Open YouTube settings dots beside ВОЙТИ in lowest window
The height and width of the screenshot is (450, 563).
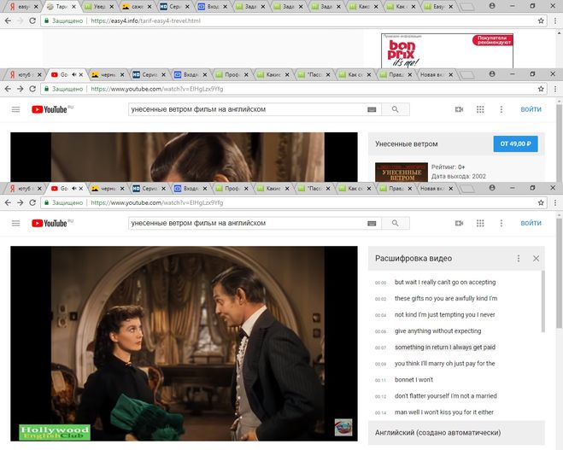tap(501, 223)
